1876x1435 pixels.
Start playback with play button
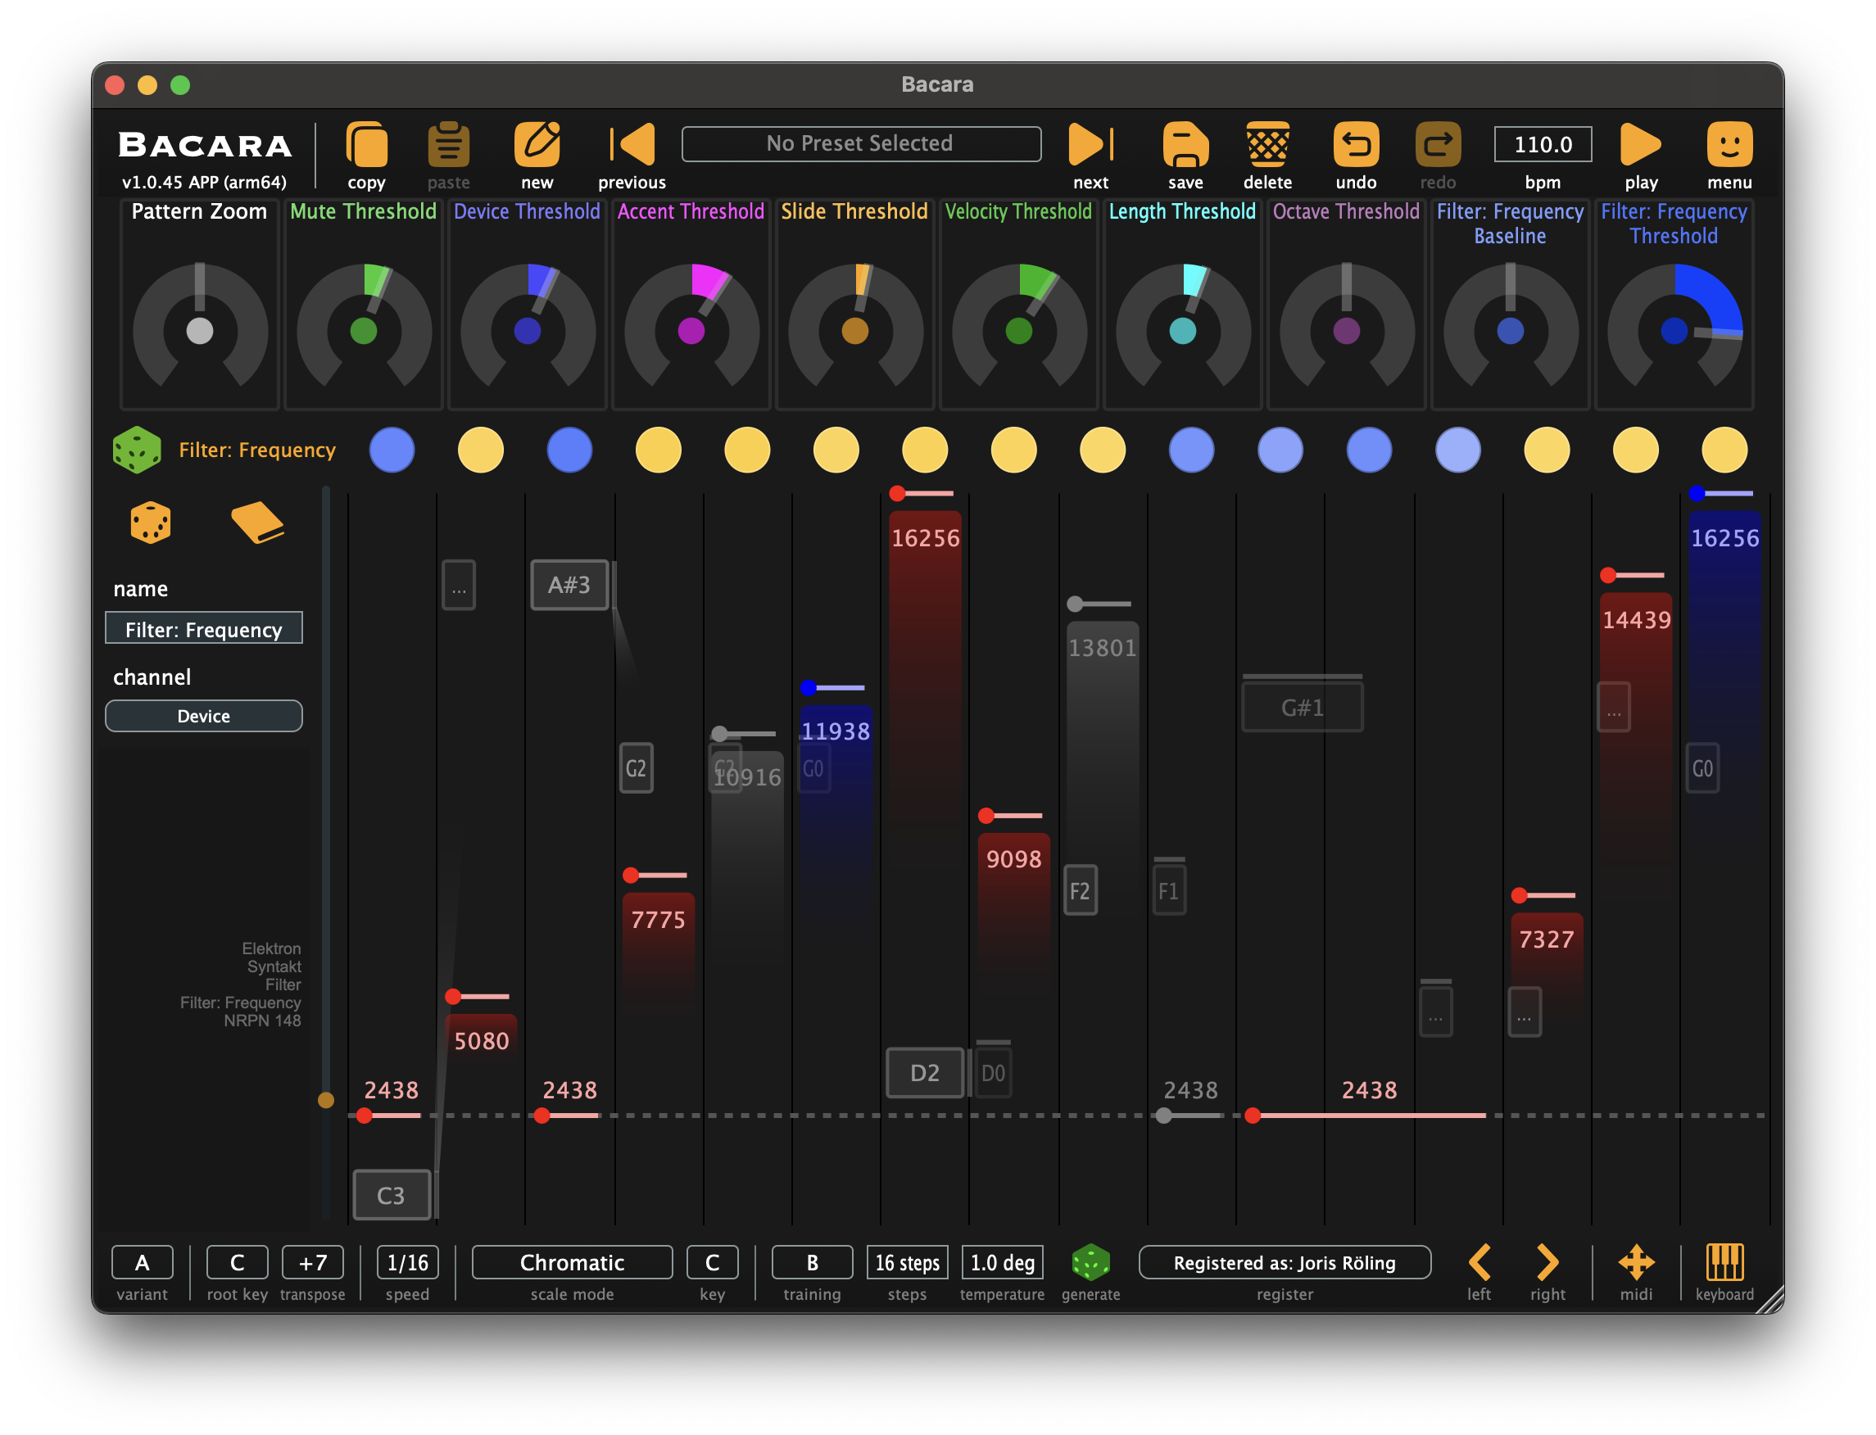coord(1640,145)
